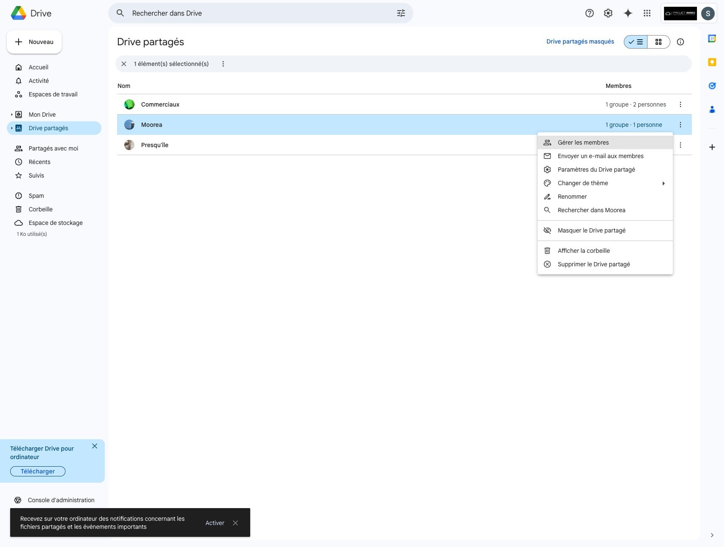Open Drive settings gear icon
Viewport: 724px width, 547px height.
tap(608, 13)
